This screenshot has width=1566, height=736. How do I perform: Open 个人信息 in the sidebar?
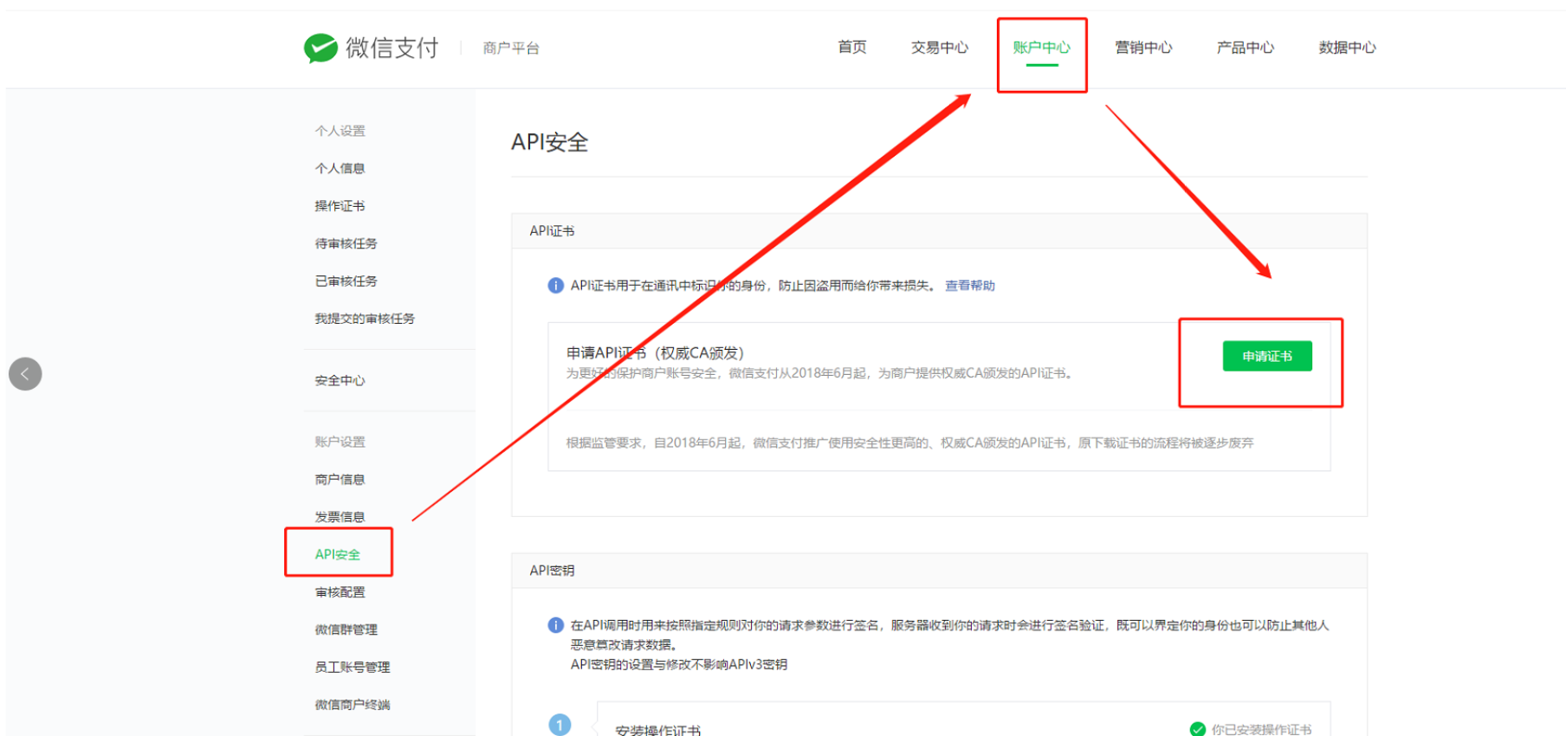pyautogui.click(x=340, y=168)
